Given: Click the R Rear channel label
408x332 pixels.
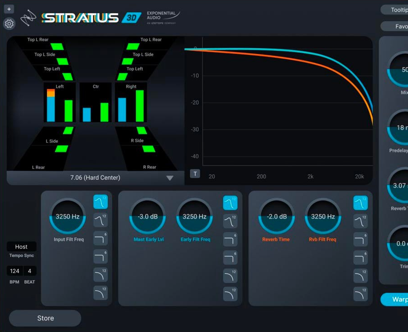Looking at the screenshot, I should (x=149, y=167).
